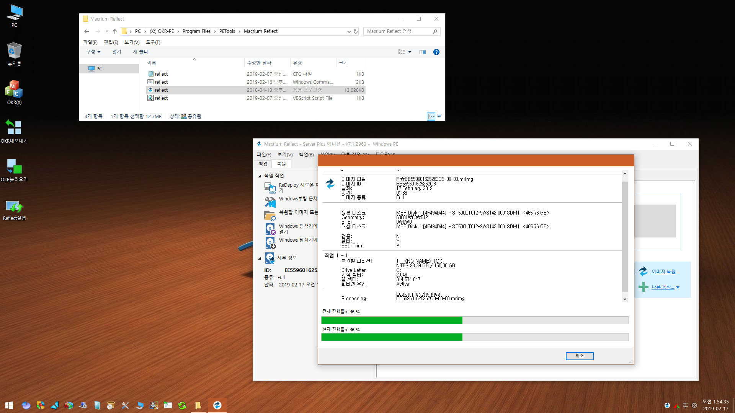Select PC in explorer navigation pane
The width and height of the screenshot is (735, 413).
click(109, 69)
